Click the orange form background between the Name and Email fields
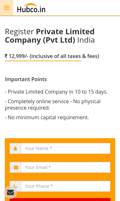Screen dimensions: 120x201 (x=60, y=158)
